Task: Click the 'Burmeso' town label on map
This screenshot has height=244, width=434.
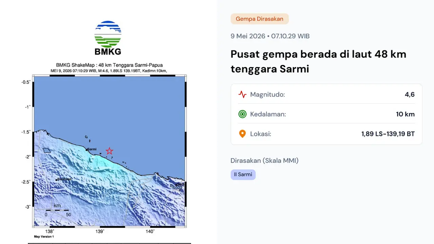Action: point(64,179)
